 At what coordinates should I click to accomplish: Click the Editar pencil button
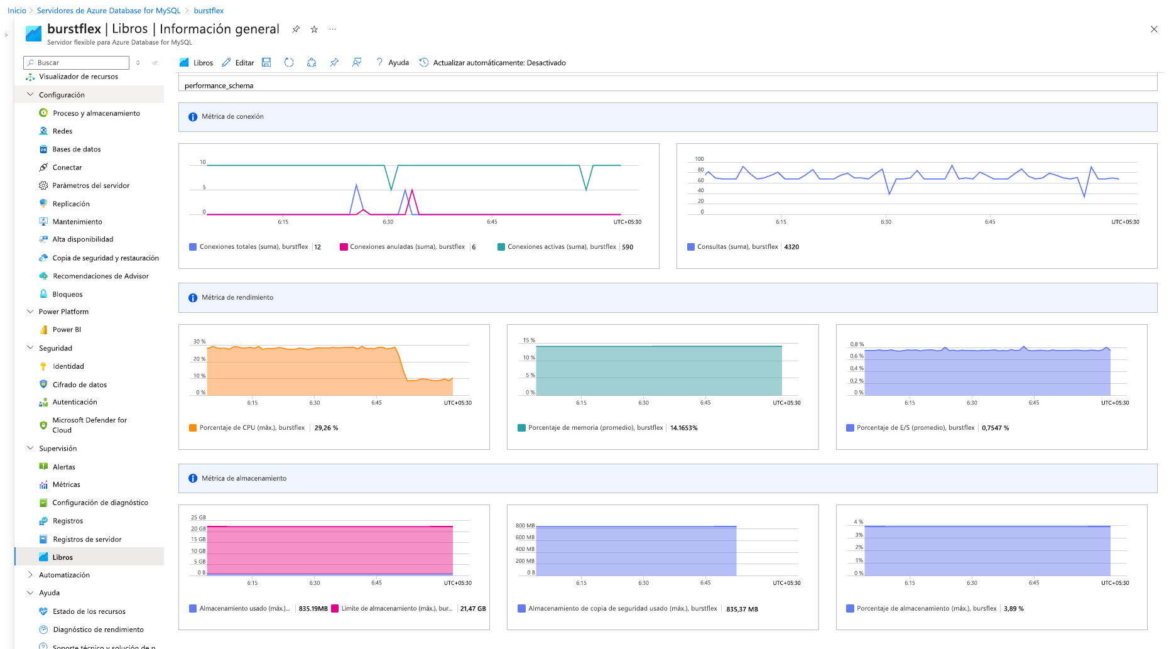click(x=238, y=63)
